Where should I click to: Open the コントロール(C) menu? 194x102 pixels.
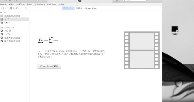pos(39,4)
